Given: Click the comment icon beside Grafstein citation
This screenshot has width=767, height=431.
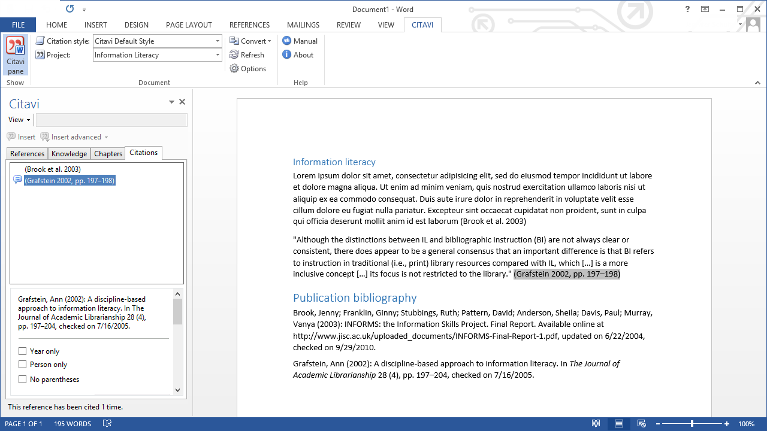Looking at the screenshot, I should pos(17,180).
